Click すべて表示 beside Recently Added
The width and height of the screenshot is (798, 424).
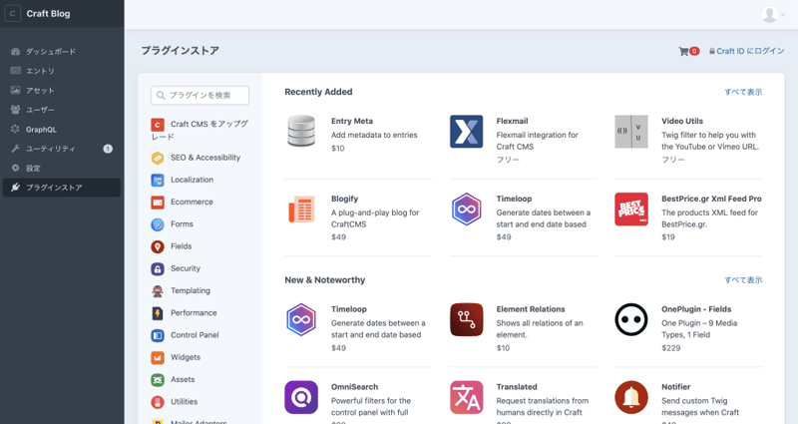pos(742,92)
